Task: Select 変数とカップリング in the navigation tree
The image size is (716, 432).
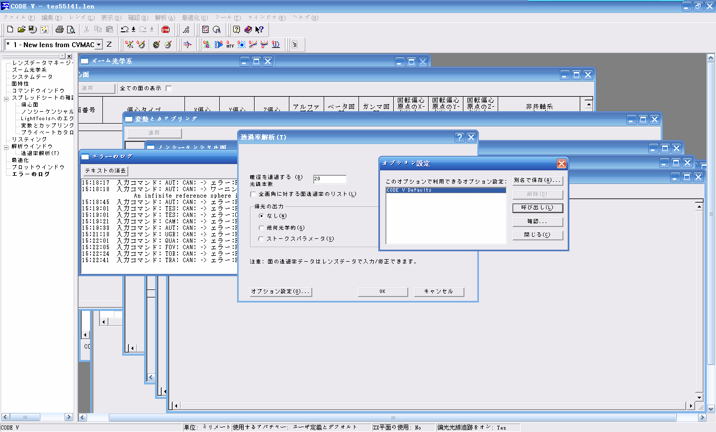Action: click(x=47, y=126)
